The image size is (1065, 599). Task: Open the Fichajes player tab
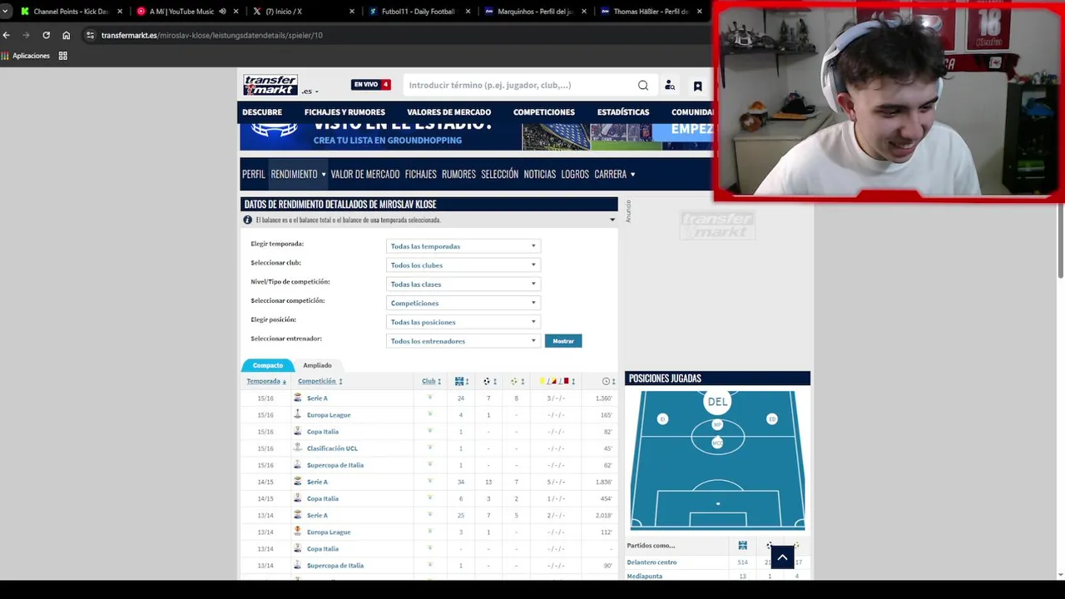[x=421, y=174]
